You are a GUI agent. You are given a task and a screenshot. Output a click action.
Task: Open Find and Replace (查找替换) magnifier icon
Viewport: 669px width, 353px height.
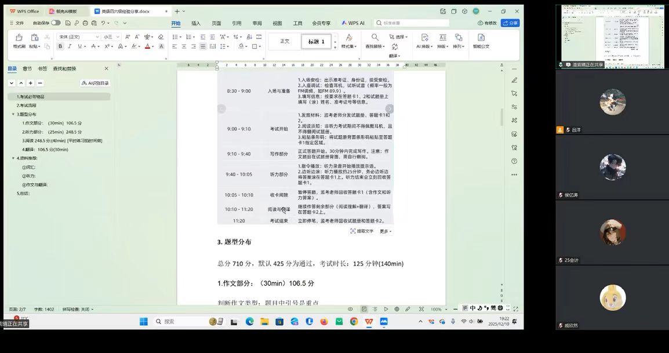pos(375,38)
